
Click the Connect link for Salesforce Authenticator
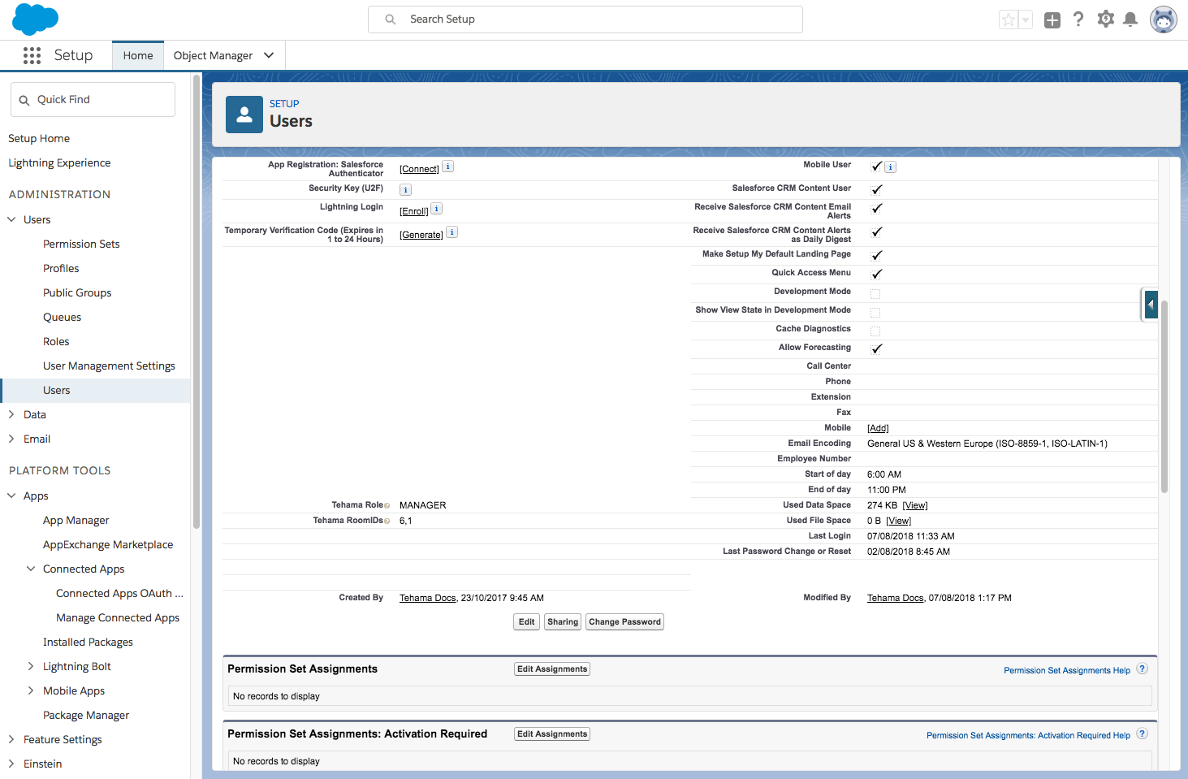419,169
